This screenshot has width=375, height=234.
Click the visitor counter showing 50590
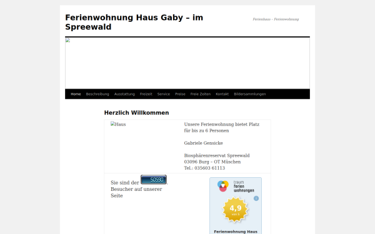[154, 180]
